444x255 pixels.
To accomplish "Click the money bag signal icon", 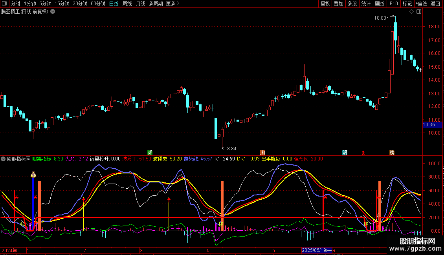I will tap(33, 175).
